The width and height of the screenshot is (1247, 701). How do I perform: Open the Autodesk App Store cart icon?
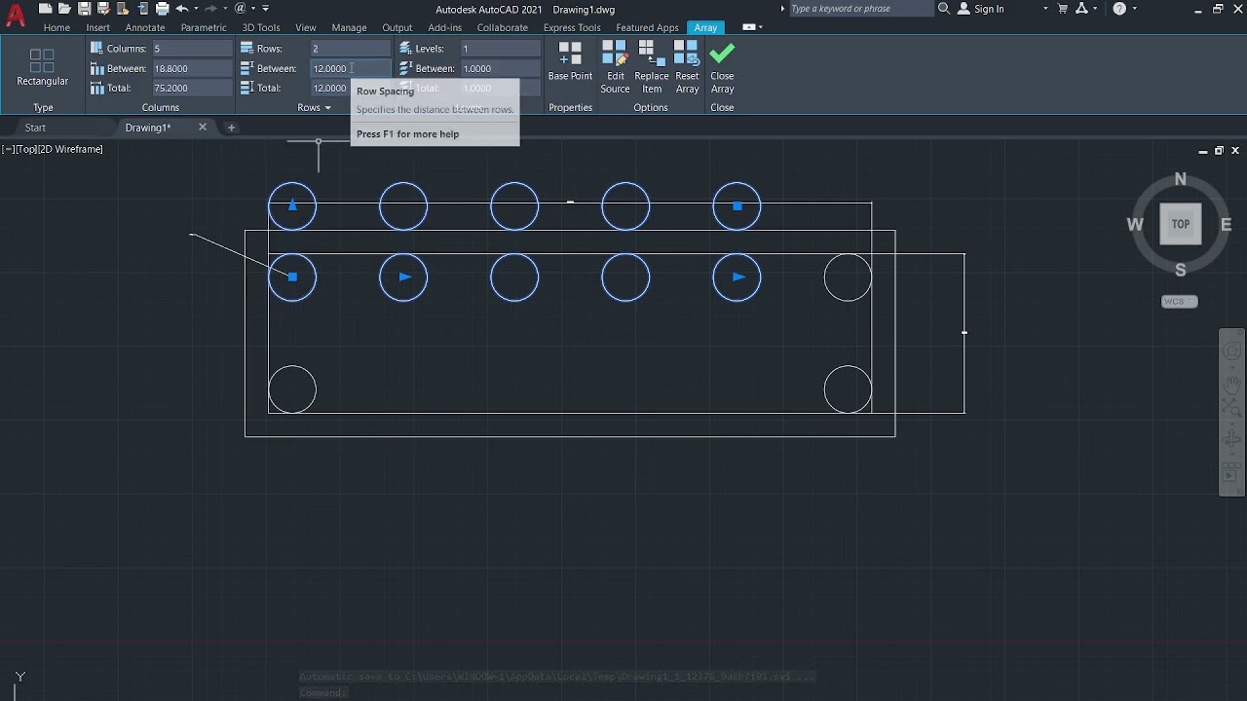coord(1063,9)
